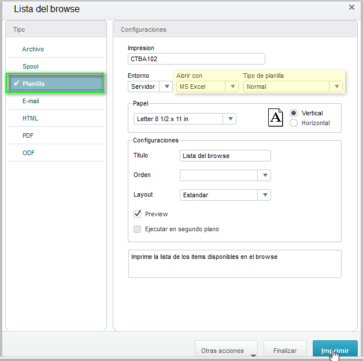Choose the ODF output type
Screen dimensions: 363x361
pyautogui.click(x=56, y=153)
